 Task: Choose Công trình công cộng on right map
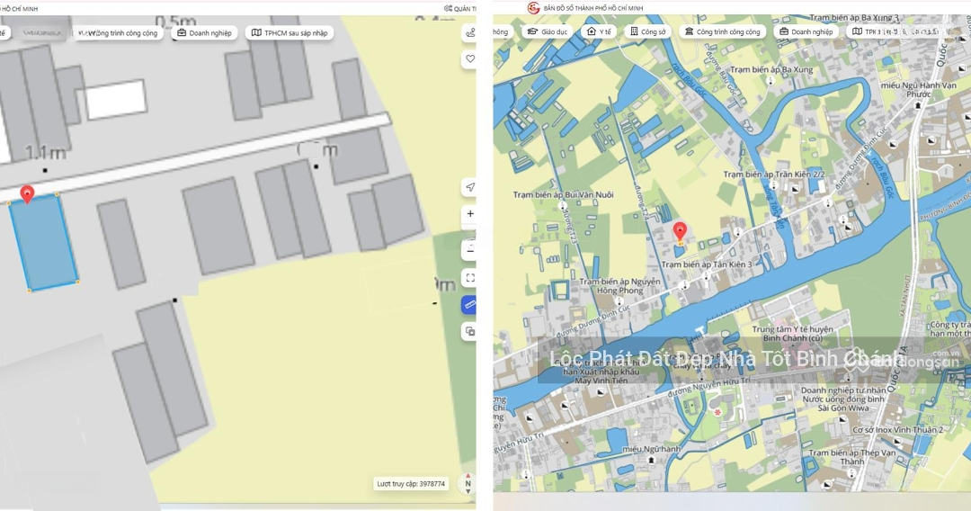(x=722, y=31)
